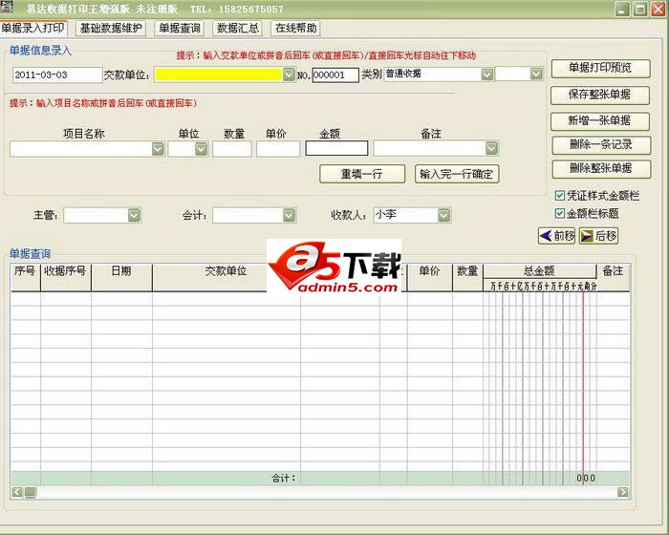Open the 交款单位 dropdown list
This screenshot has width=669, height=535.
click(289, 75)
